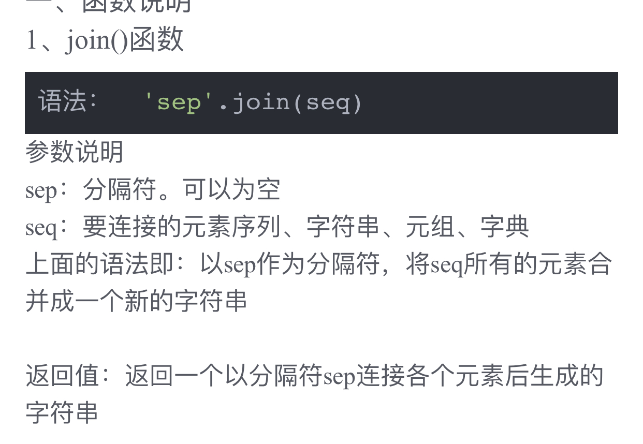Click the word '元组' in seq description
Image resolution: width=643 pixels, height=444 pixels.
click(x=430, y=227)
